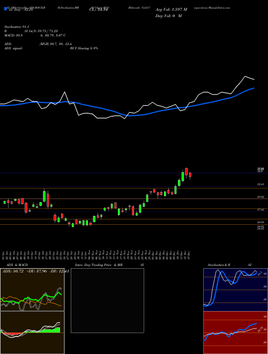
Task: Click the 27.42 price axis label
Action: (261, 210)
